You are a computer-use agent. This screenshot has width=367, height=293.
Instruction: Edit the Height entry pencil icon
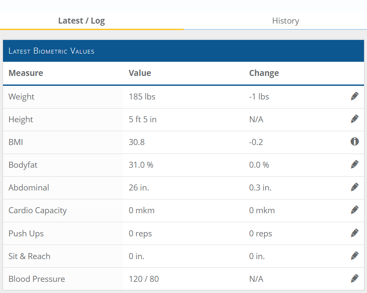click(355, 119)
